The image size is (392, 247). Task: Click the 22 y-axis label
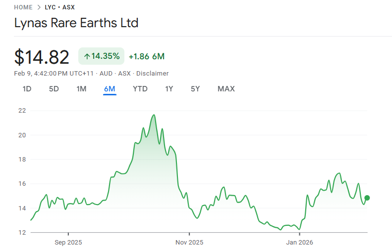click(22, 111)
